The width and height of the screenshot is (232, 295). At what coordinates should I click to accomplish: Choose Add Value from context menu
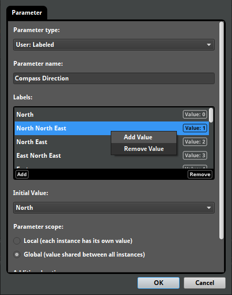pos(144,137)
